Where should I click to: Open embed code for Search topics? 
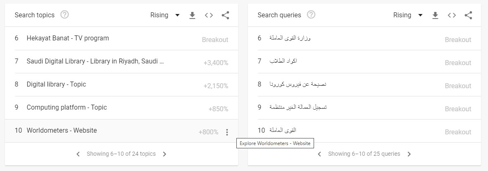click(209, 15)
